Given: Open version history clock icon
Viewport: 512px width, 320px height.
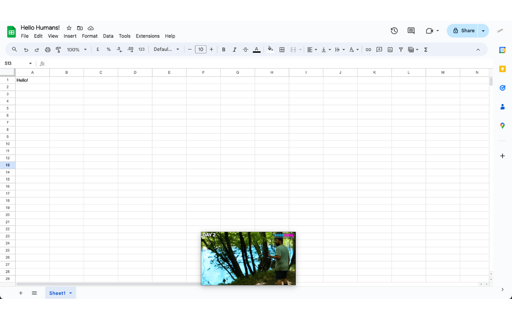Looking at the screenshot, I should click(x=394, y=31).
